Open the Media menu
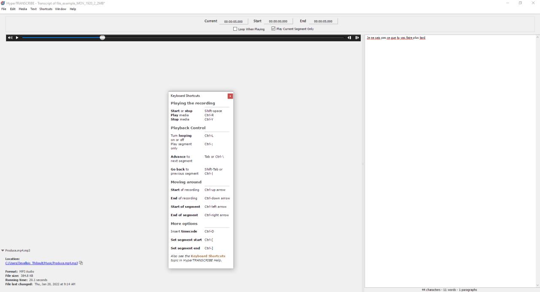 click(x=22, y=9)
